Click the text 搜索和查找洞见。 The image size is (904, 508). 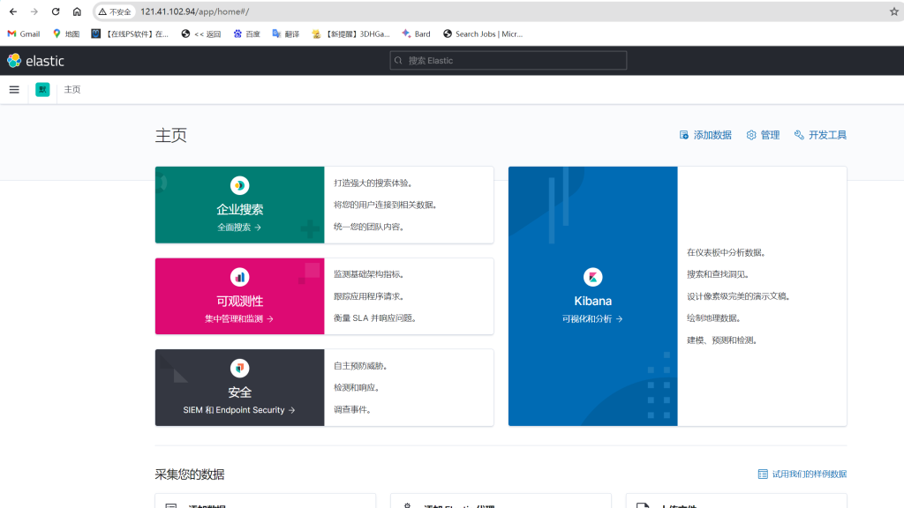[x=719, y=274]
